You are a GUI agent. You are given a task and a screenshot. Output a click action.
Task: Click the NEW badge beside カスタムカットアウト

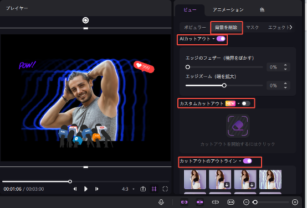231,103
